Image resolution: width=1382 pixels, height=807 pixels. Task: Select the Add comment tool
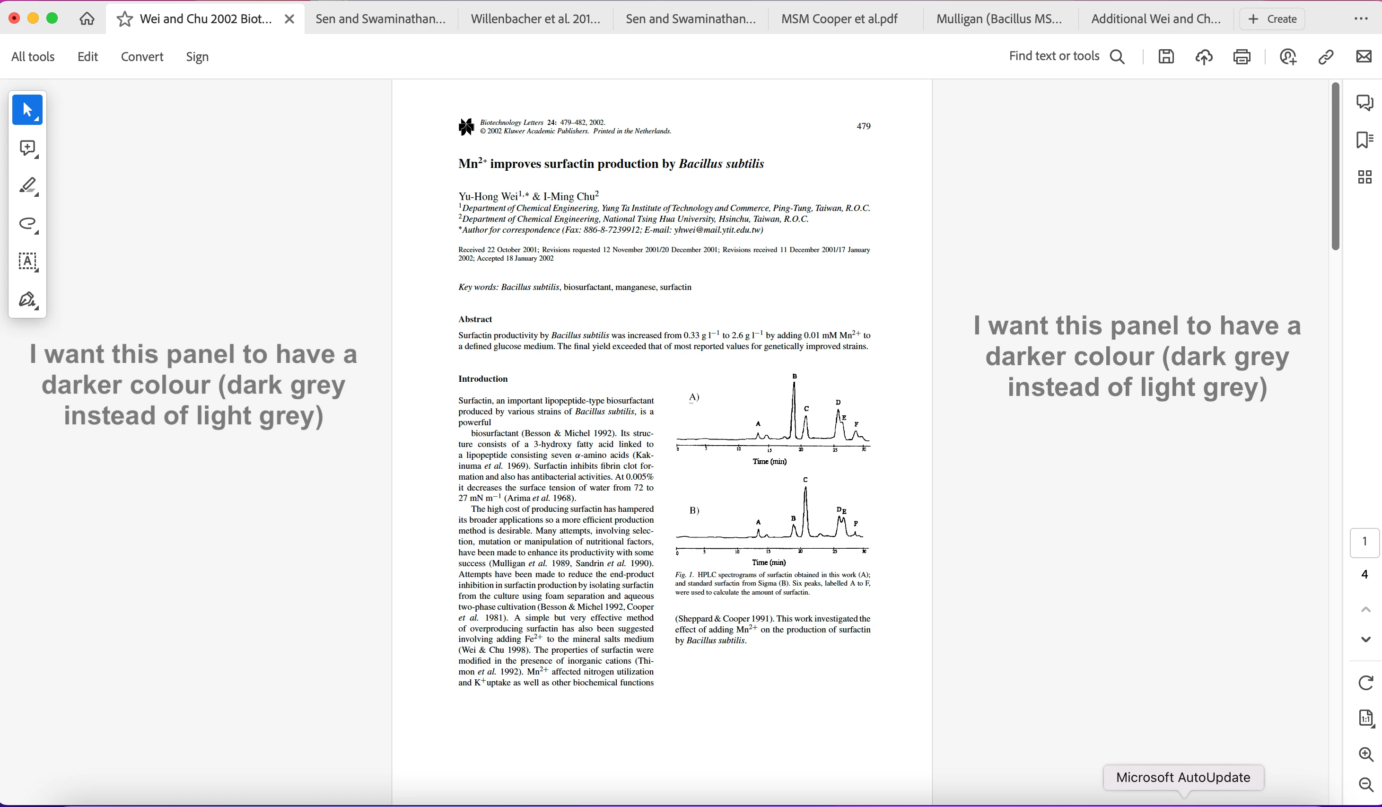pyautogui.click(x=27, y=148)
